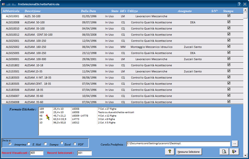Select the E. Mail radio option
The height and width of the screenshot is (159, 249).
[x=29, y=144]
